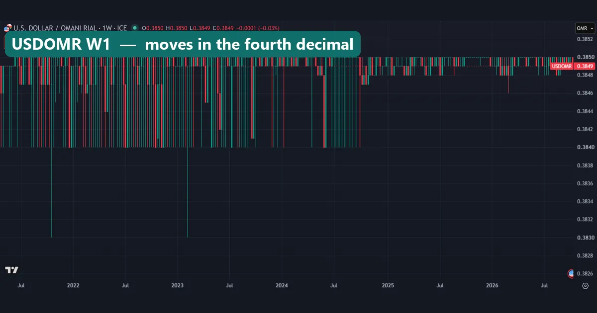Click the 2023 time axis label
The width and height of the screenshot is (597, 313).
tap(177, 286)
